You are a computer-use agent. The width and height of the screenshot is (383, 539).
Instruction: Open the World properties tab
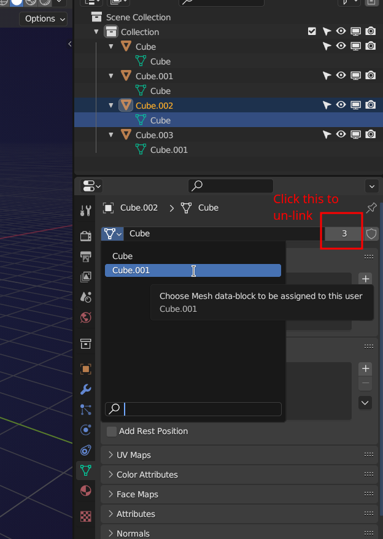point(85,317)
